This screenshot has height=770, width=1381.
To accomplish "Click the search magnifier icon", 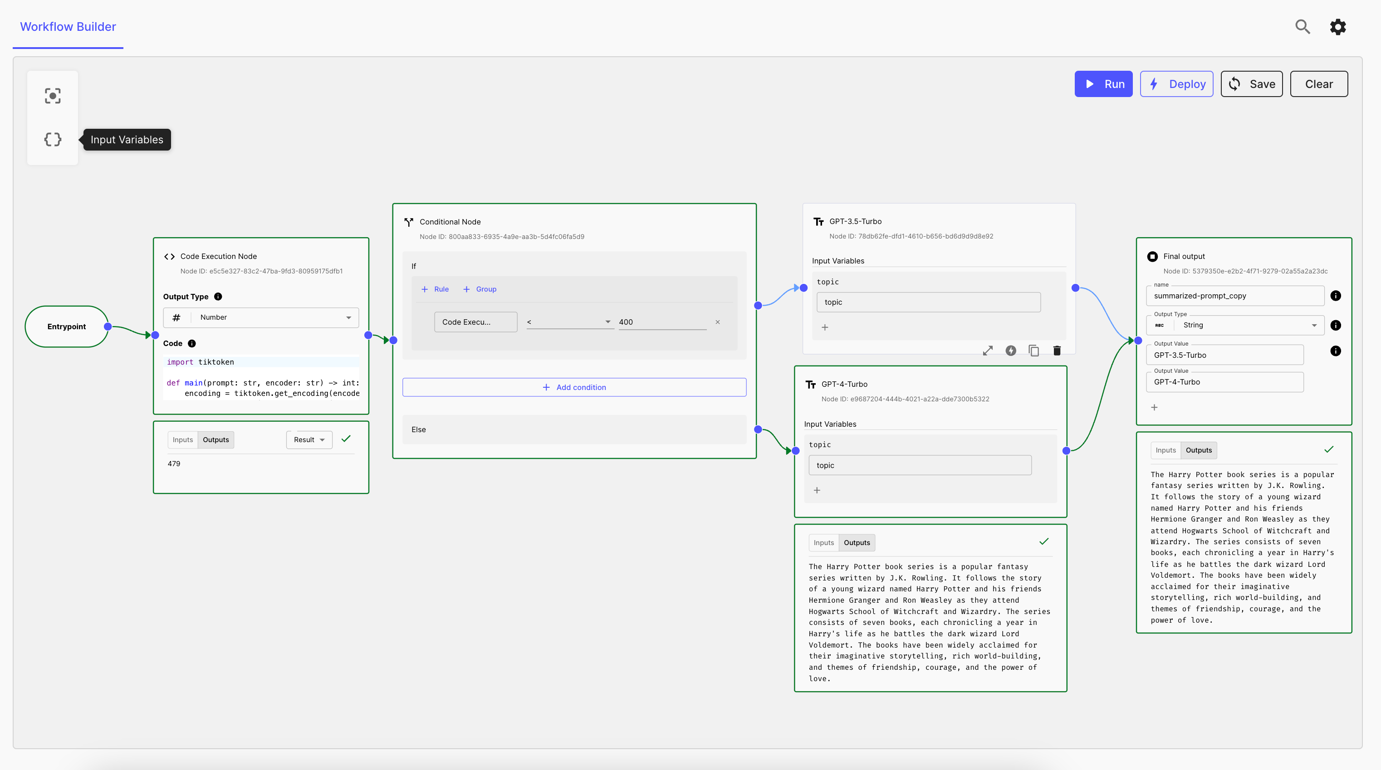I will pos(1302,26).
